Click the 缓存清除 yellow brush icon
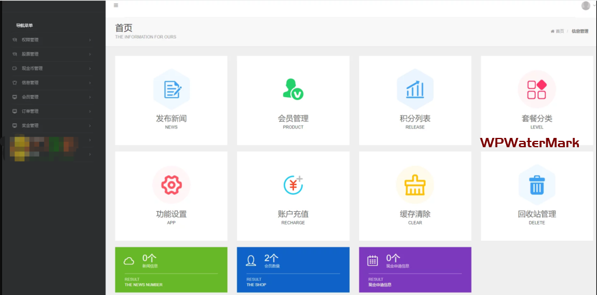The image size is (597, 295). click(415, 185)
